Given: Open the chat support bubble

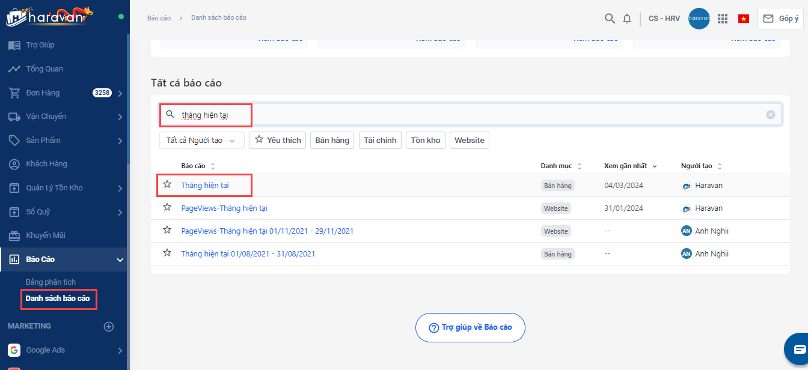Looking at the screenshot, I should [x=799, y=349].
